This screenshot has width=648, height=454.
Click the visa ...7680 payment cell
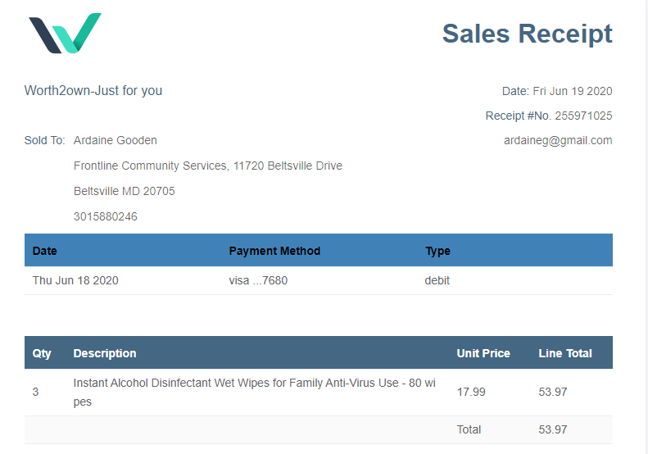click(x=258, y=280)
